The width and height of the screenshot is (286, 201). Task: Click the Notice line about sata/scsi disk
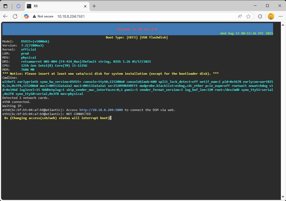coord(110,74)
